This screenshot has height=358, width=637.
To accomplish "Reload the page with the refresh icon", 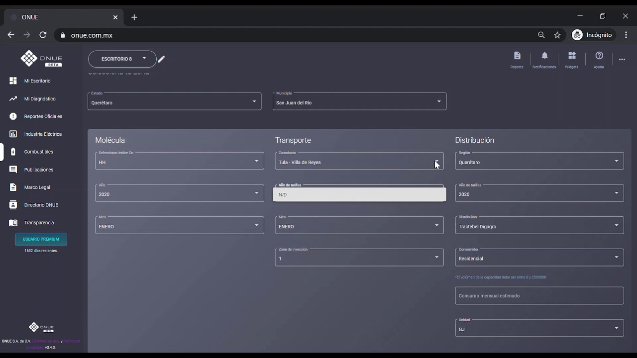I will click(43, 35).
